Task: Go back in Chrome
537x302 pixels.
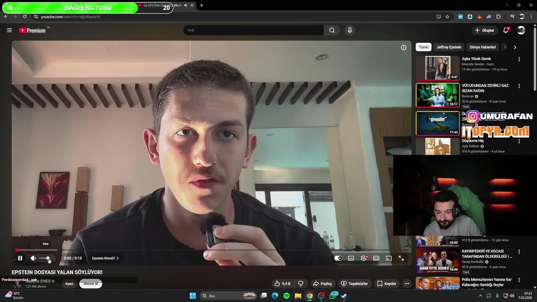Action: [5, 17]
